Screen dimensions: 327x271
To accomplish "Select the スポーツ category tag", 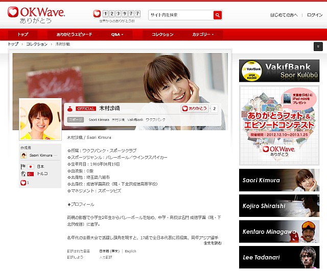I will tap(75, 119).
